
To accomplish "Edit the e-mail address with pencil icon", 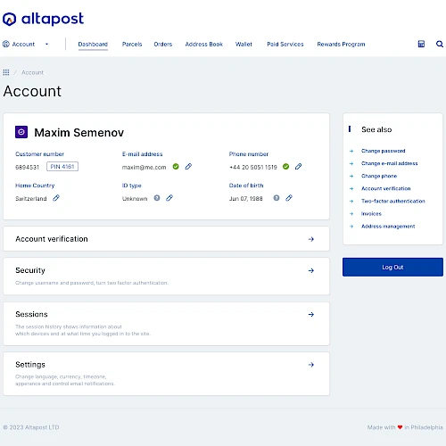I will point(188,167).
